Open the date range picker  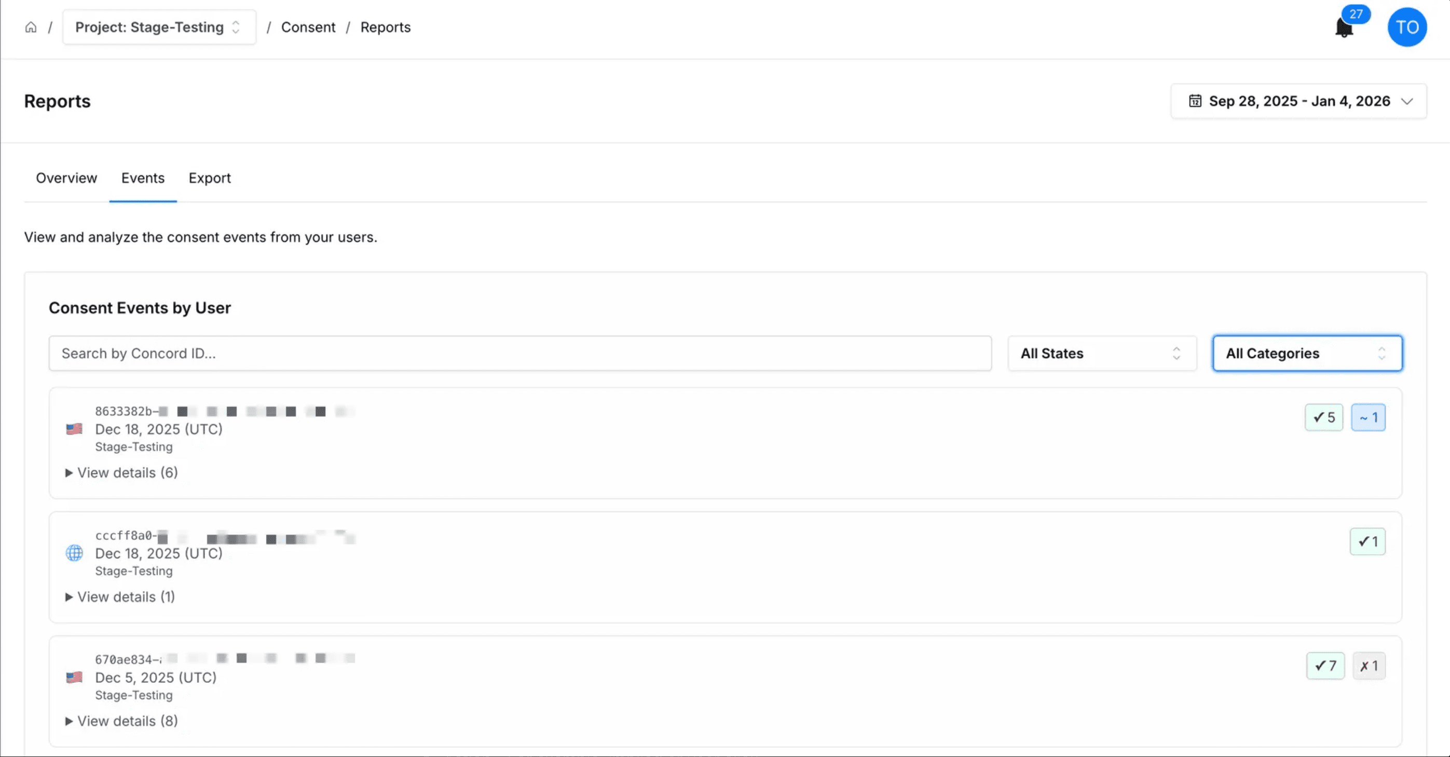[1298, 101]
